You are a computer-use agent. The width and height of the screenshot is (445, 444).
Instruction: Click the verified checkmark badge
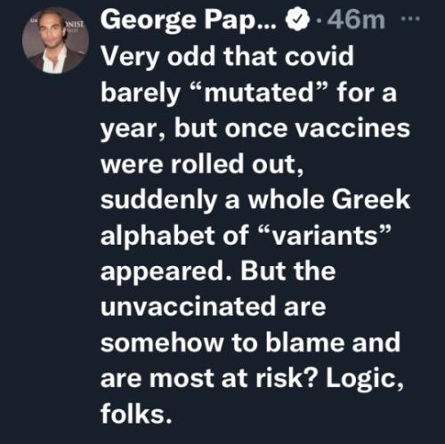coord(297,20)
